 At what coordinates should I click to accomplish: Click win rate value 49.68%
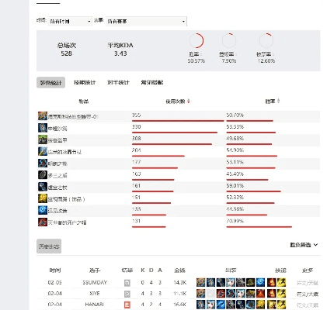coord(235,139)
